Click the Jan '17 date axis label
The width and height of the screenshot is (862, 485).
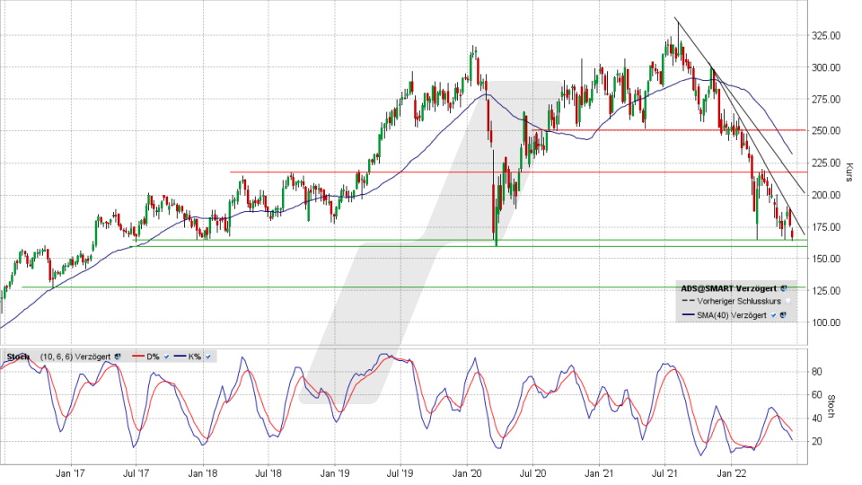click(x=71, y=473)
